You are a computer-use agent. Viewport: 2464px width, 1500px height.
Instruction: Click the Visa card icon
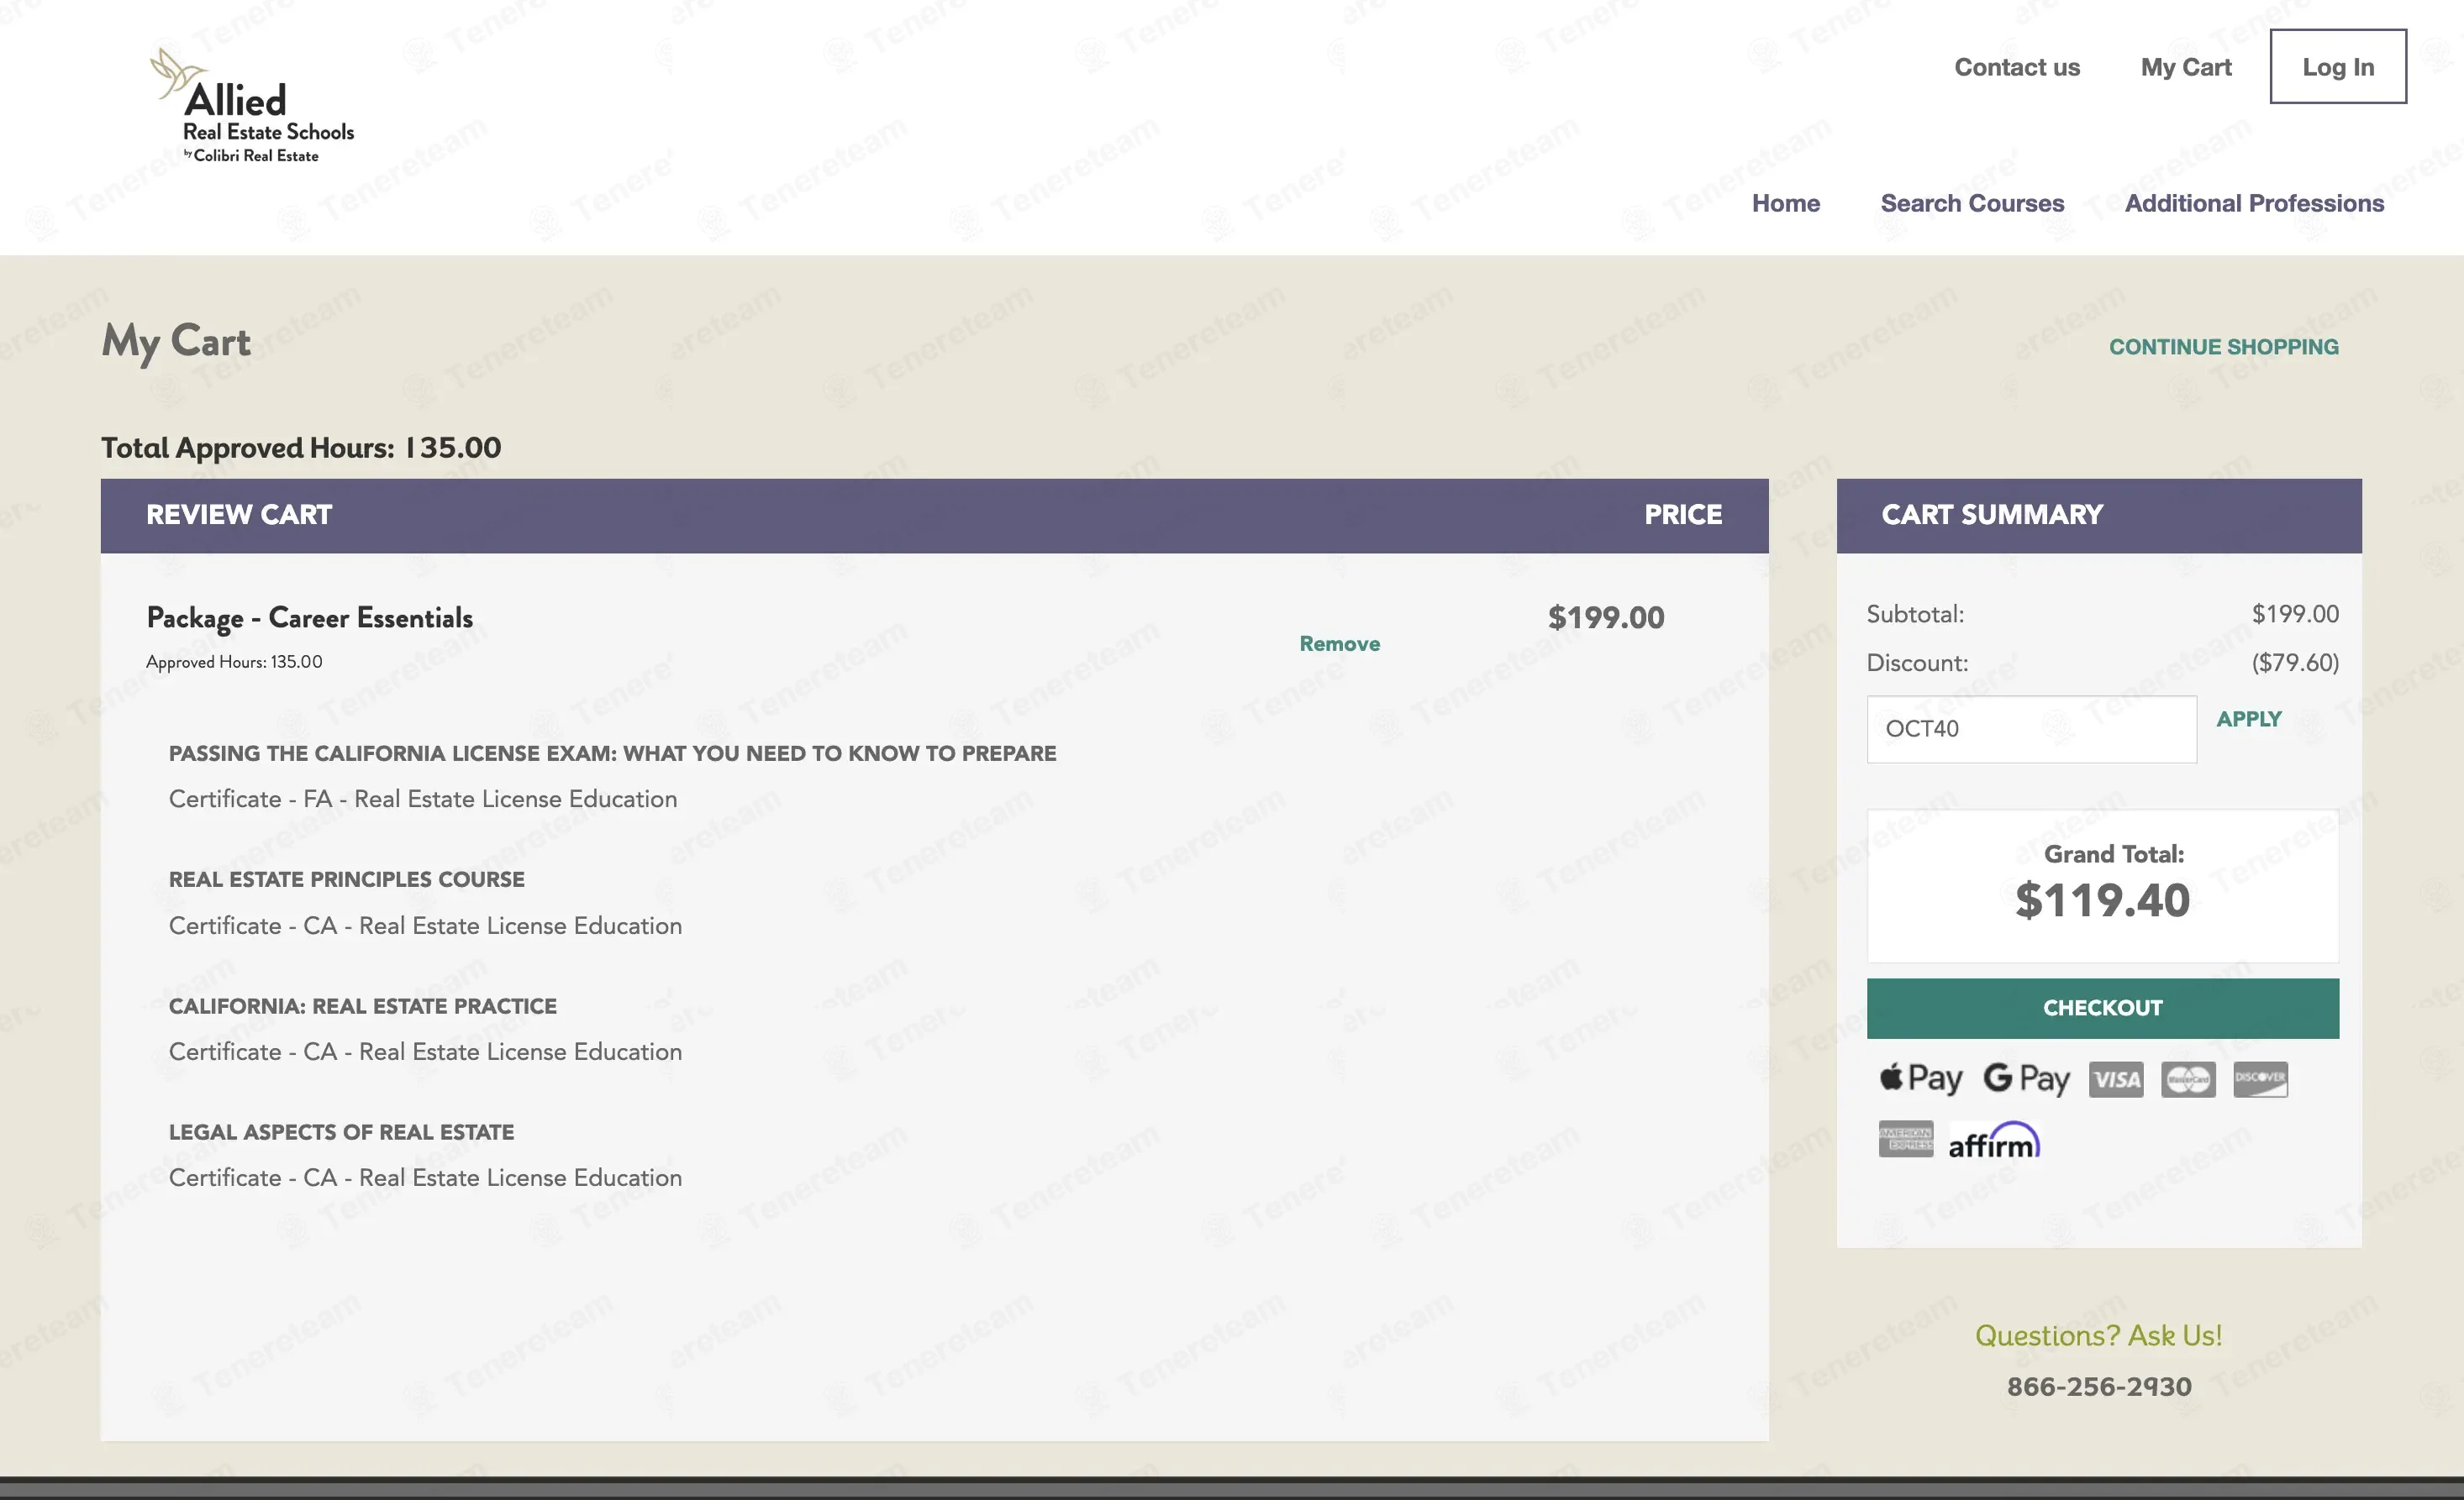pyautogui.click(x=2116, y=1079)
